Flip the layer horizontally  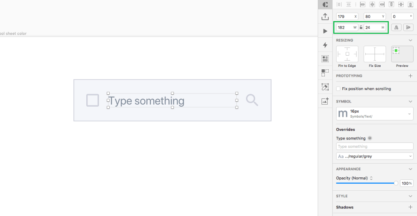pyautogui.click(x=396, y=27)
